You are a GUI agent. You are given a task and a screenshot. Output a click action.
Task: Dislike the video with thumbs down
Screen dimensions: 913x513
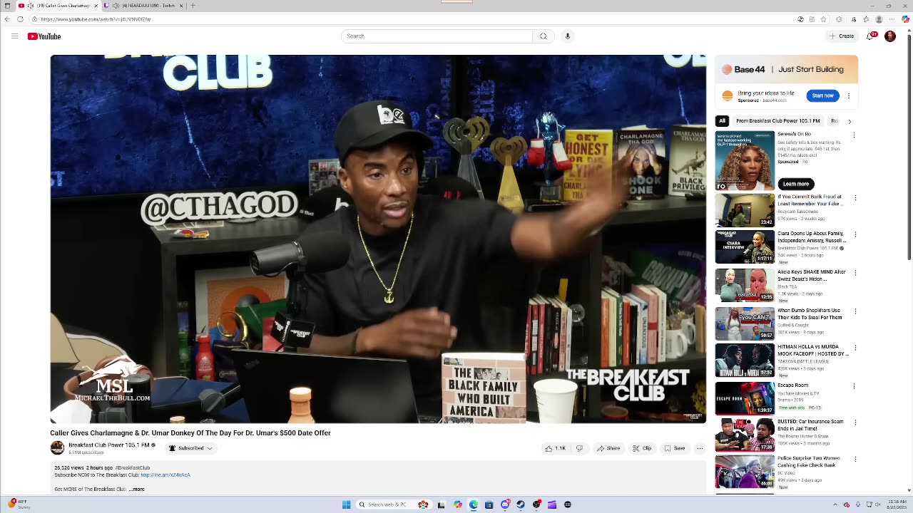click(x=579, y=448)
